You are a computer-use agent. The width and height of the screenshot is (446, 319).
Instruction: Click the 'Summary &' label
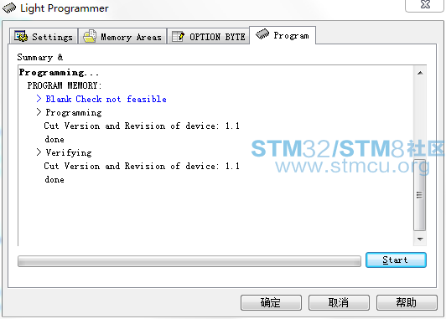(x=40, y=57)
